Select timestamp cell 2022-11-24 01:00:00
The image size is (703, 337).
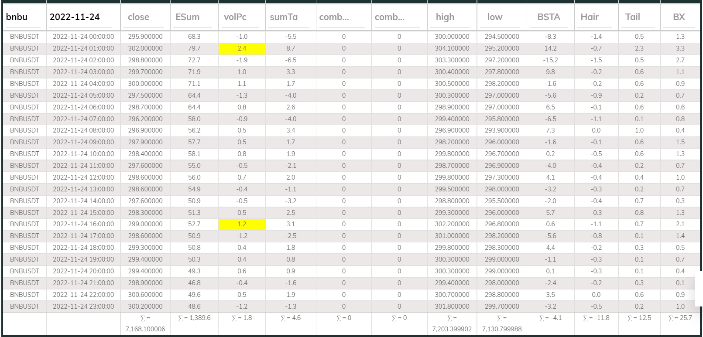coord(83,48)
